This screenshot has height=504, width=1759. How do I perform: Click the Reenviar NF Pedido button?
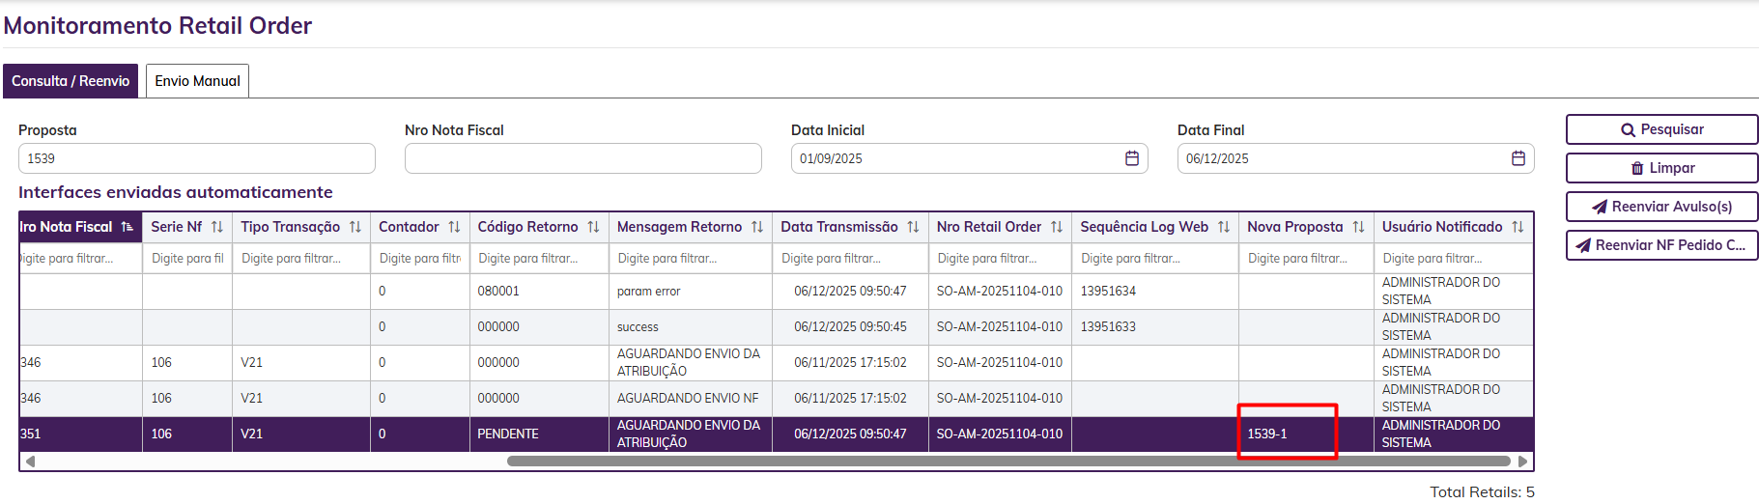pos(1661,245)
